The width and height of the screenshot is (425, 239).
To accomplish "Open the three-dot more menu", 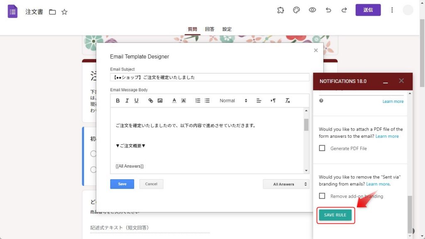I will tap(392, 10).
